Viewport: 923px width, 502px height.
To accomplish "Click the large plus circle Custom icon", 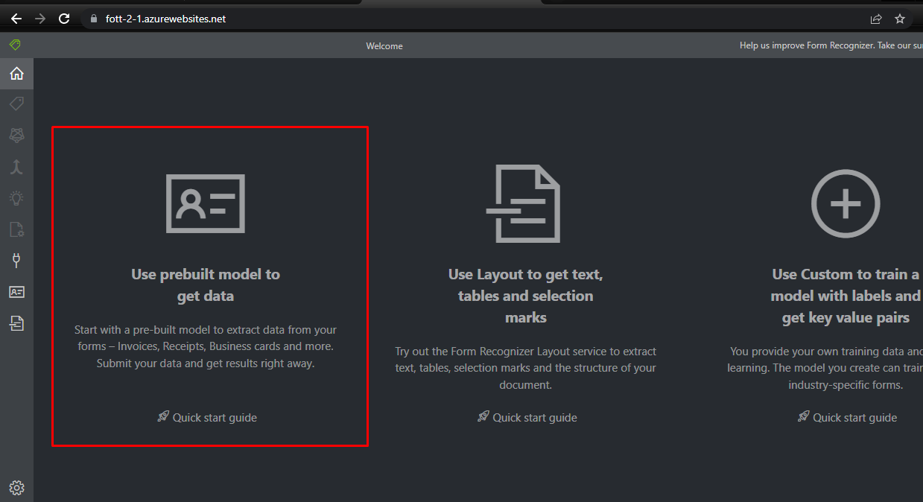I will (x=845, y=203).
